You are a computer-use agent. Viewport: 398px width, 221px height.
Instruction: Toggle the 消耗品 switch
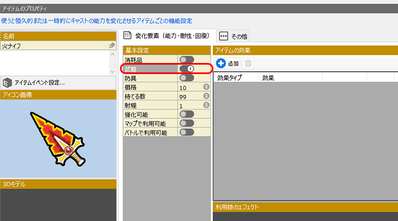pyautogui.click(x=187, y=60)
